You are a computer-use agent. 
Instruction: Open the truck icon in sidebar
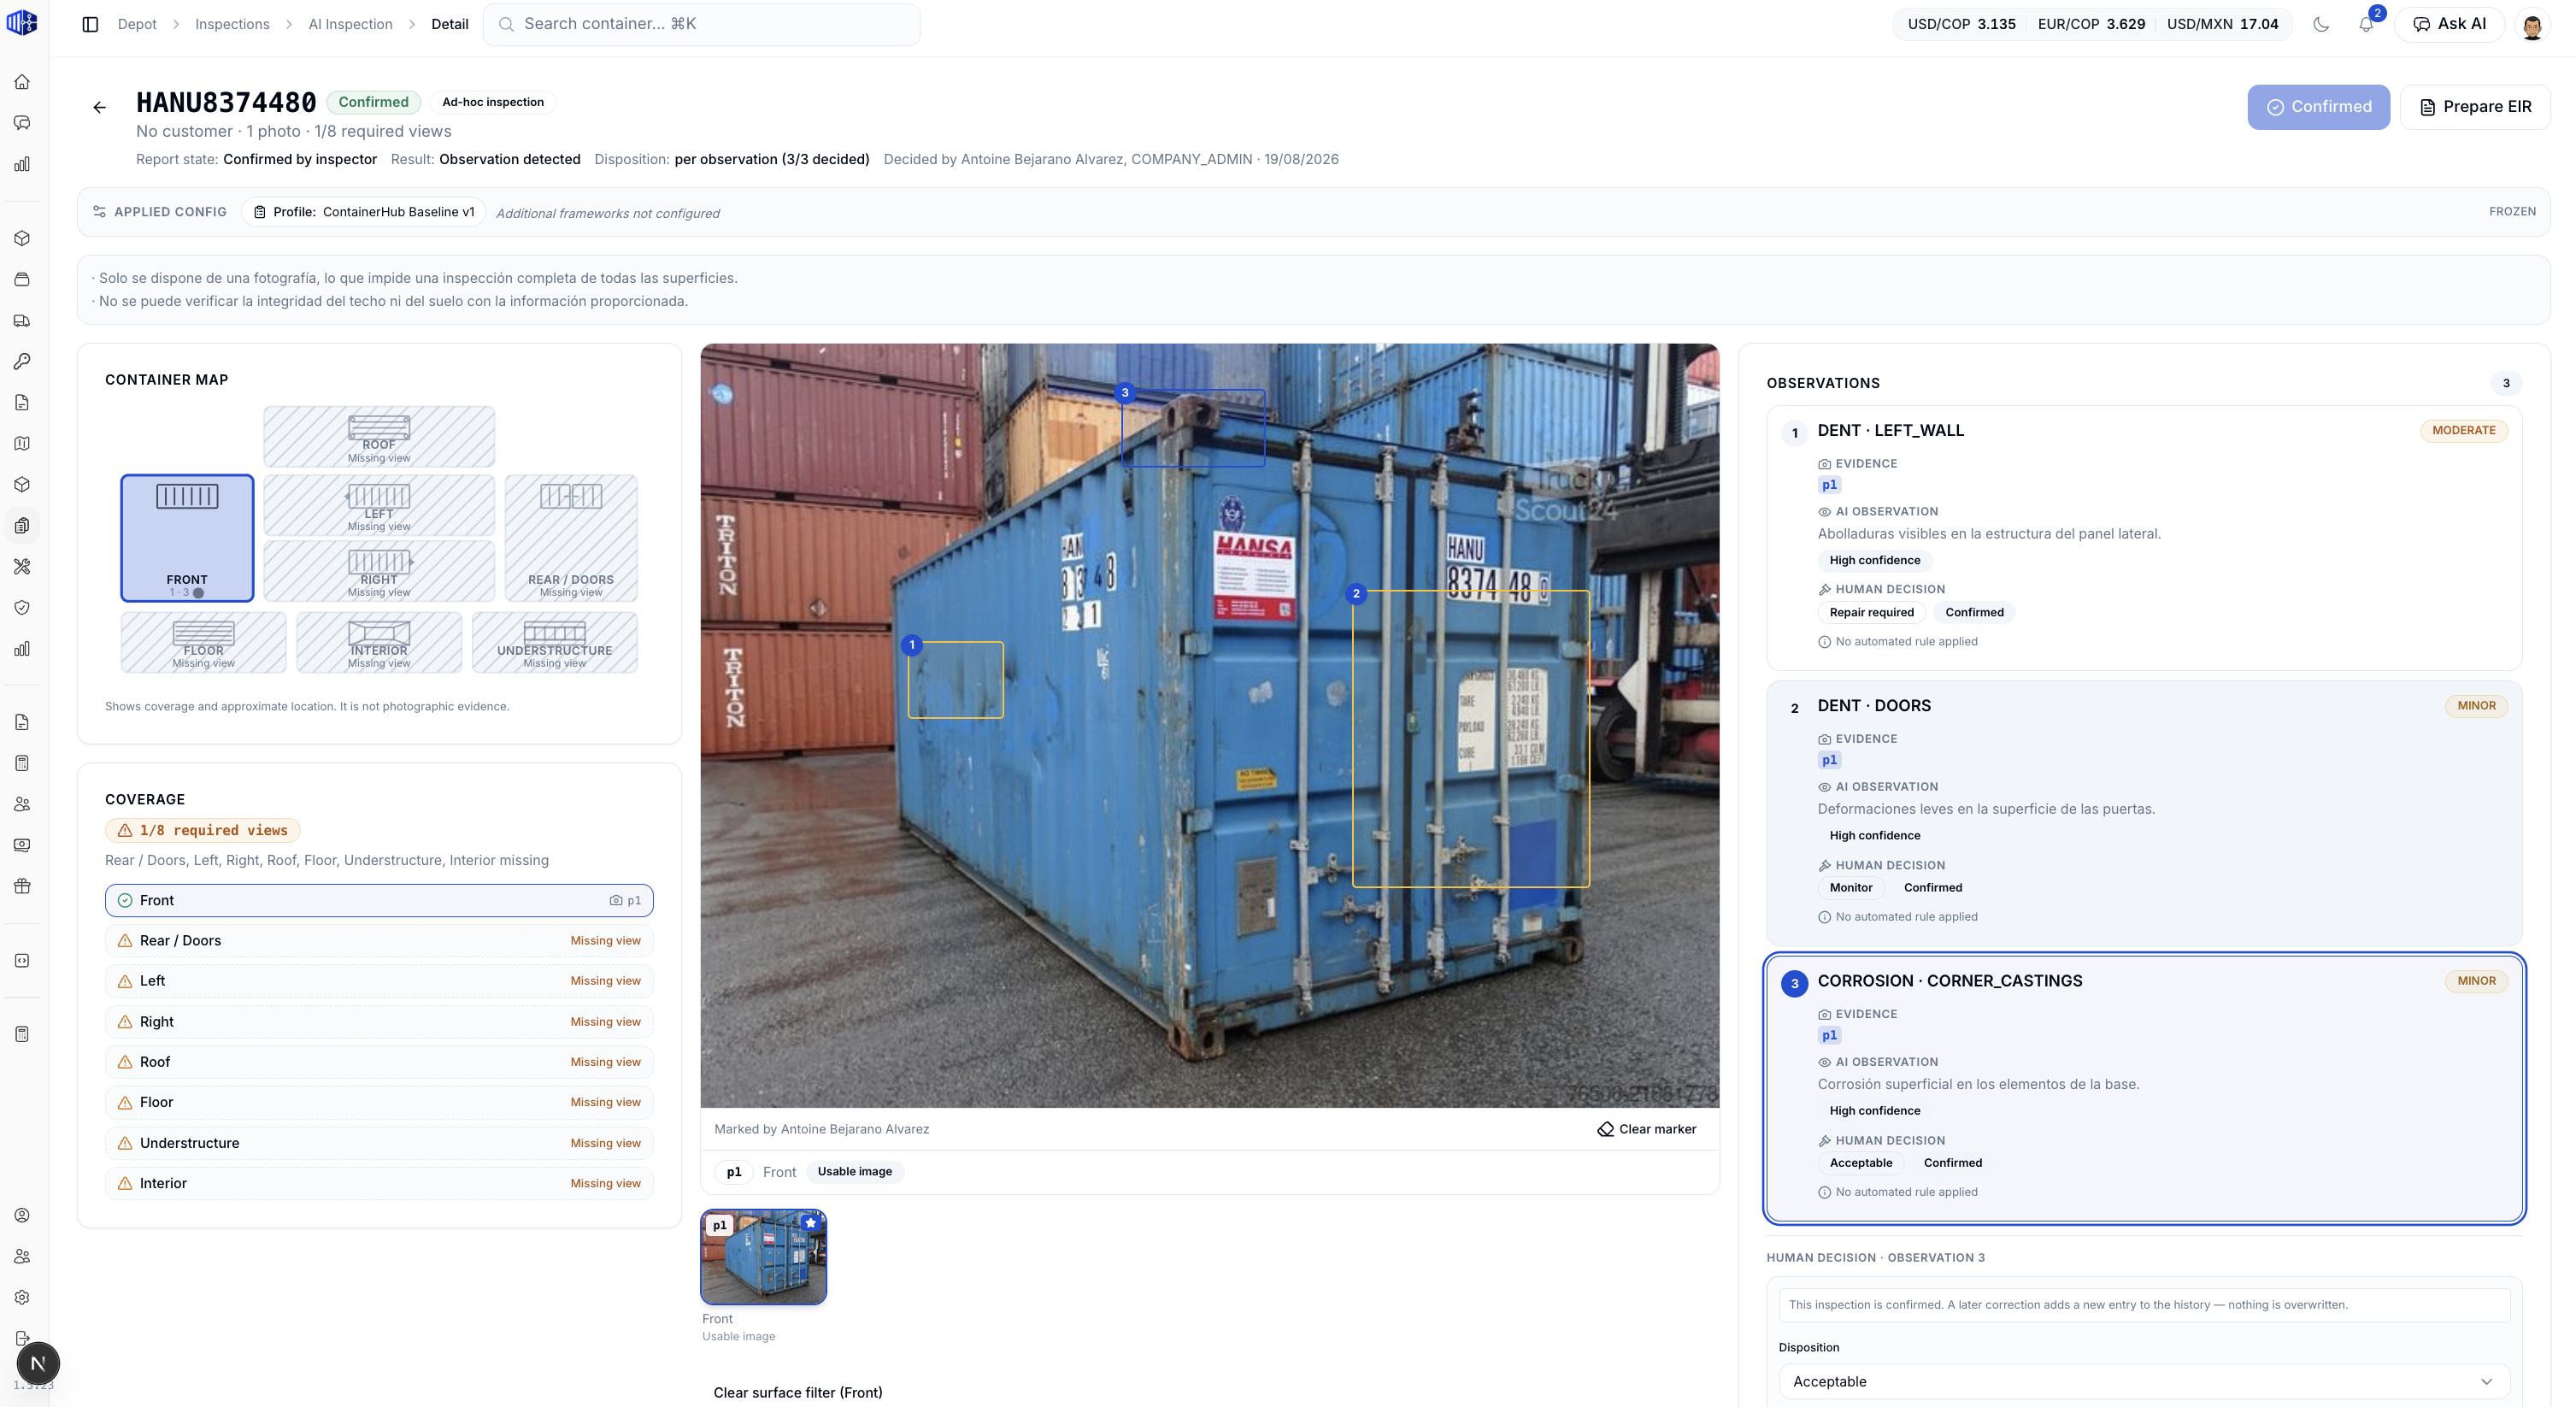pos(22,321)
